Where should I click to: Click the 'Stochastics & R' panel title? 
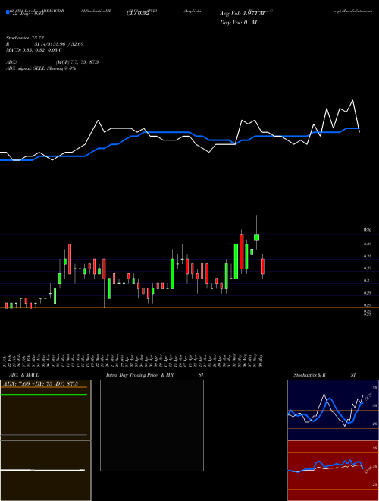tap(309, 375)
